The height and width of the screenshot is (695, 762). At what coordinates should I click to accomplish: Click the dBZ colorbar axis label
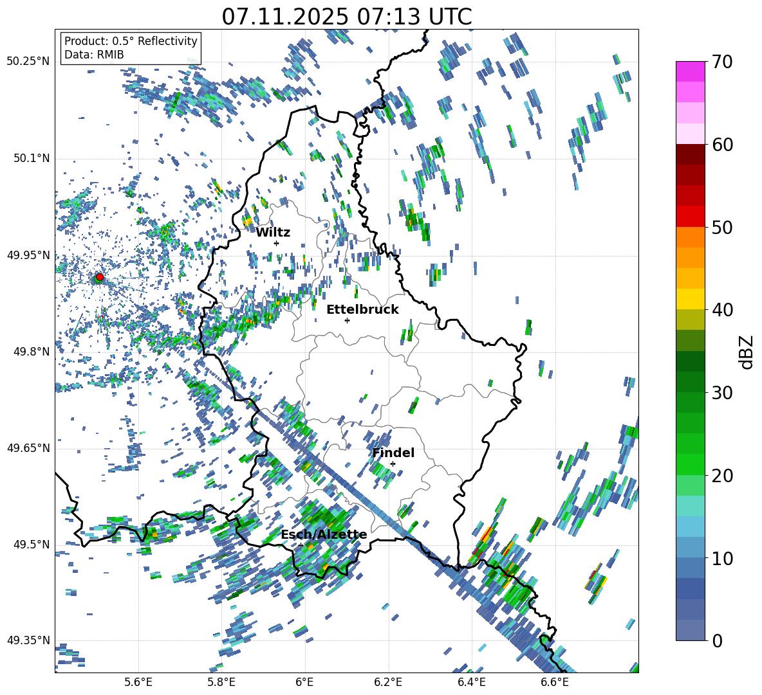coord(747,352)
